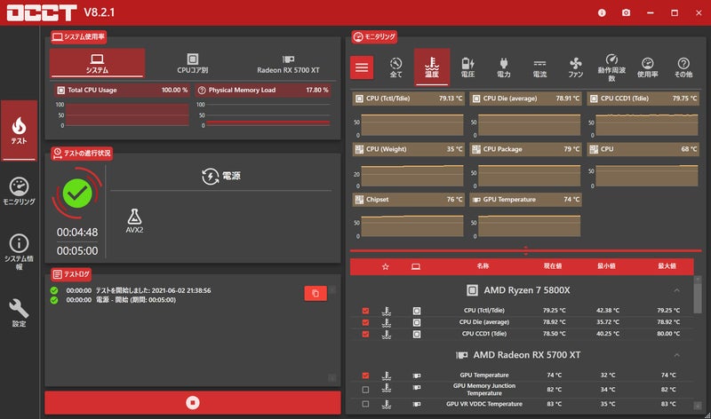Viewport: 711px width, 419px height.
Task: Copy test log with red copy button
Action: (316, 293)
